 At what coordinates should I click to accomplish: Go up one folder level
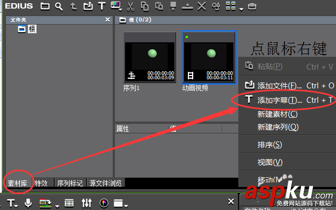pyautogui.click(x=74, y=6)
